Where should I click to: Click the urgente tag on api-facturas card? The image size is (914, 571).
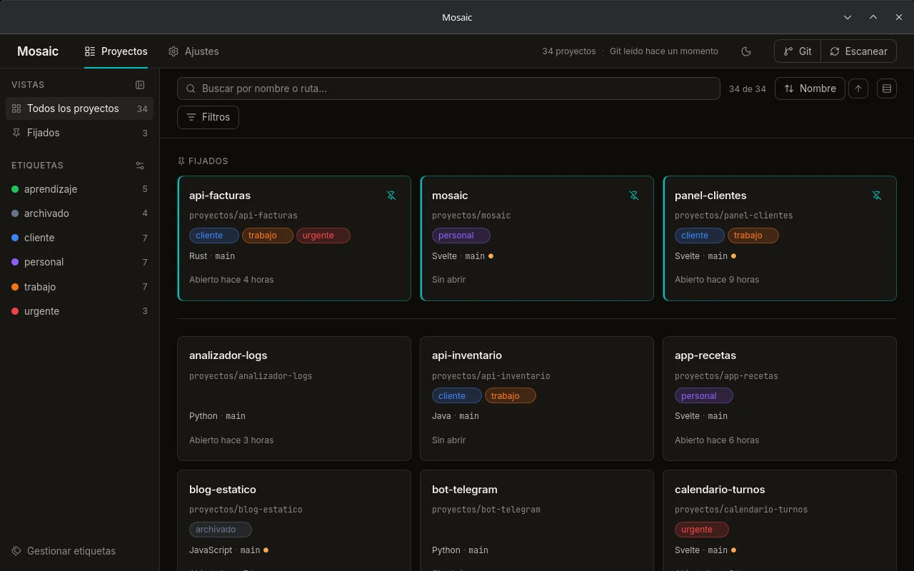tap(323, 236)
